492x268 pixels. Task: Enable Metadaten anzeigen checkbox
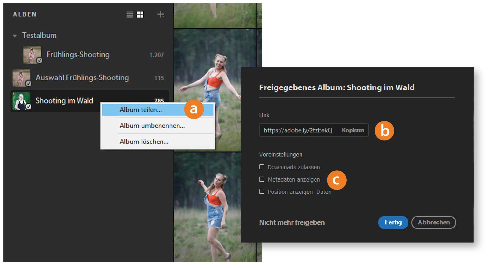262,179
